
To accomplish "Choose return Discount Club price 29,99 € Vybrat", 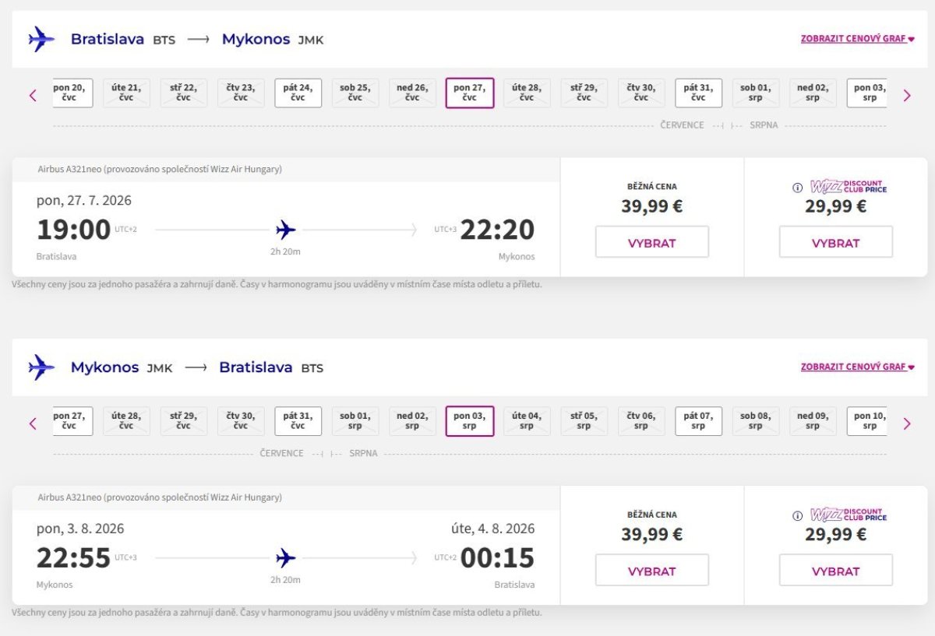I will [835, 571].
